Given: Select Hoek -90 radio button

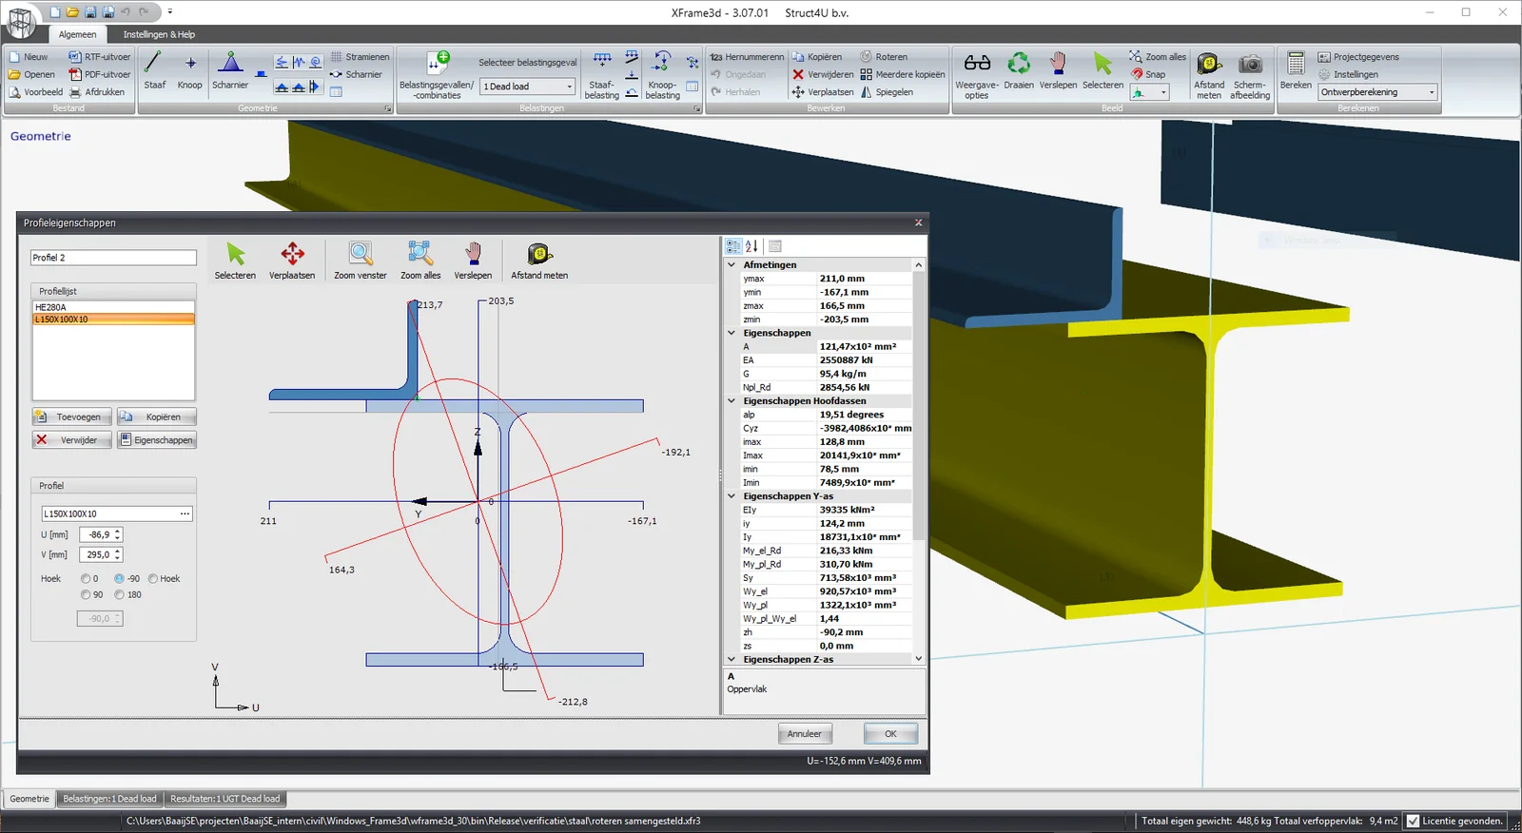Looking at the screenshot, I should (119, 578).
